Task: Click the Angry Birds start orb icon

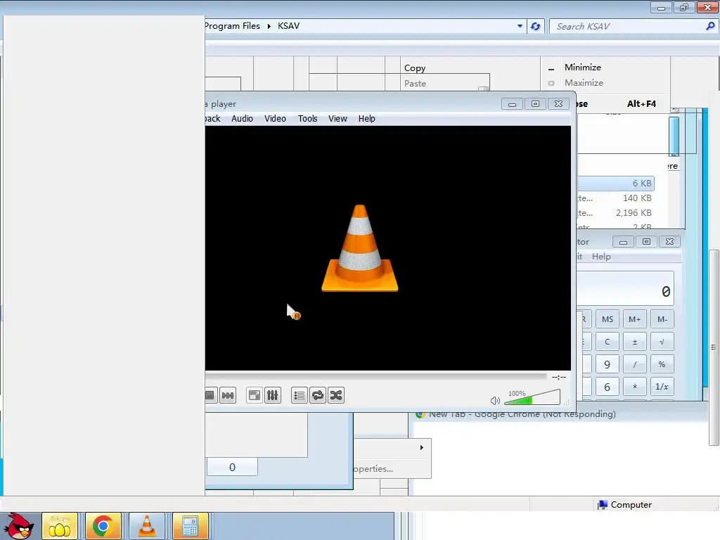Action: point(18,526)
